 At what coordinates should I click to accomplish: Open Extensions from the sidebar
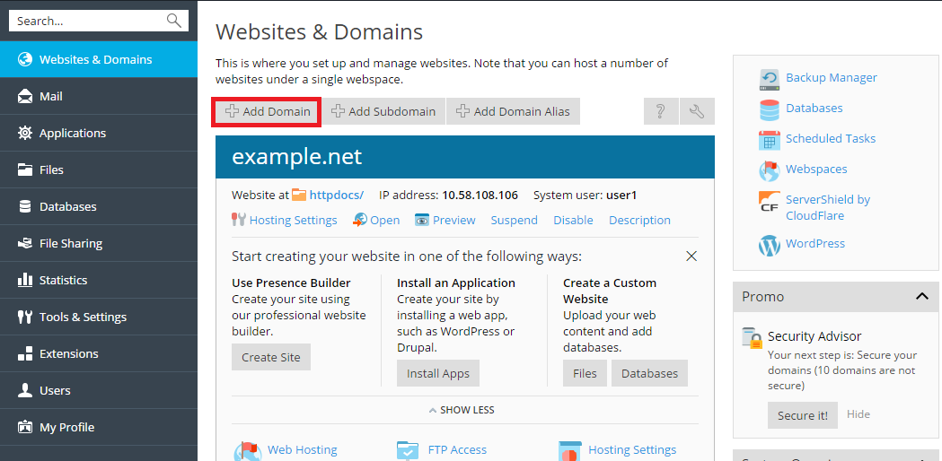[68, 353]
